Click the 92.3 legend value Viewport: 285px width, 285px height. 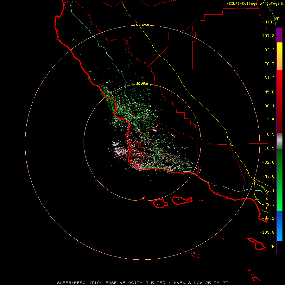coord(269,50)
